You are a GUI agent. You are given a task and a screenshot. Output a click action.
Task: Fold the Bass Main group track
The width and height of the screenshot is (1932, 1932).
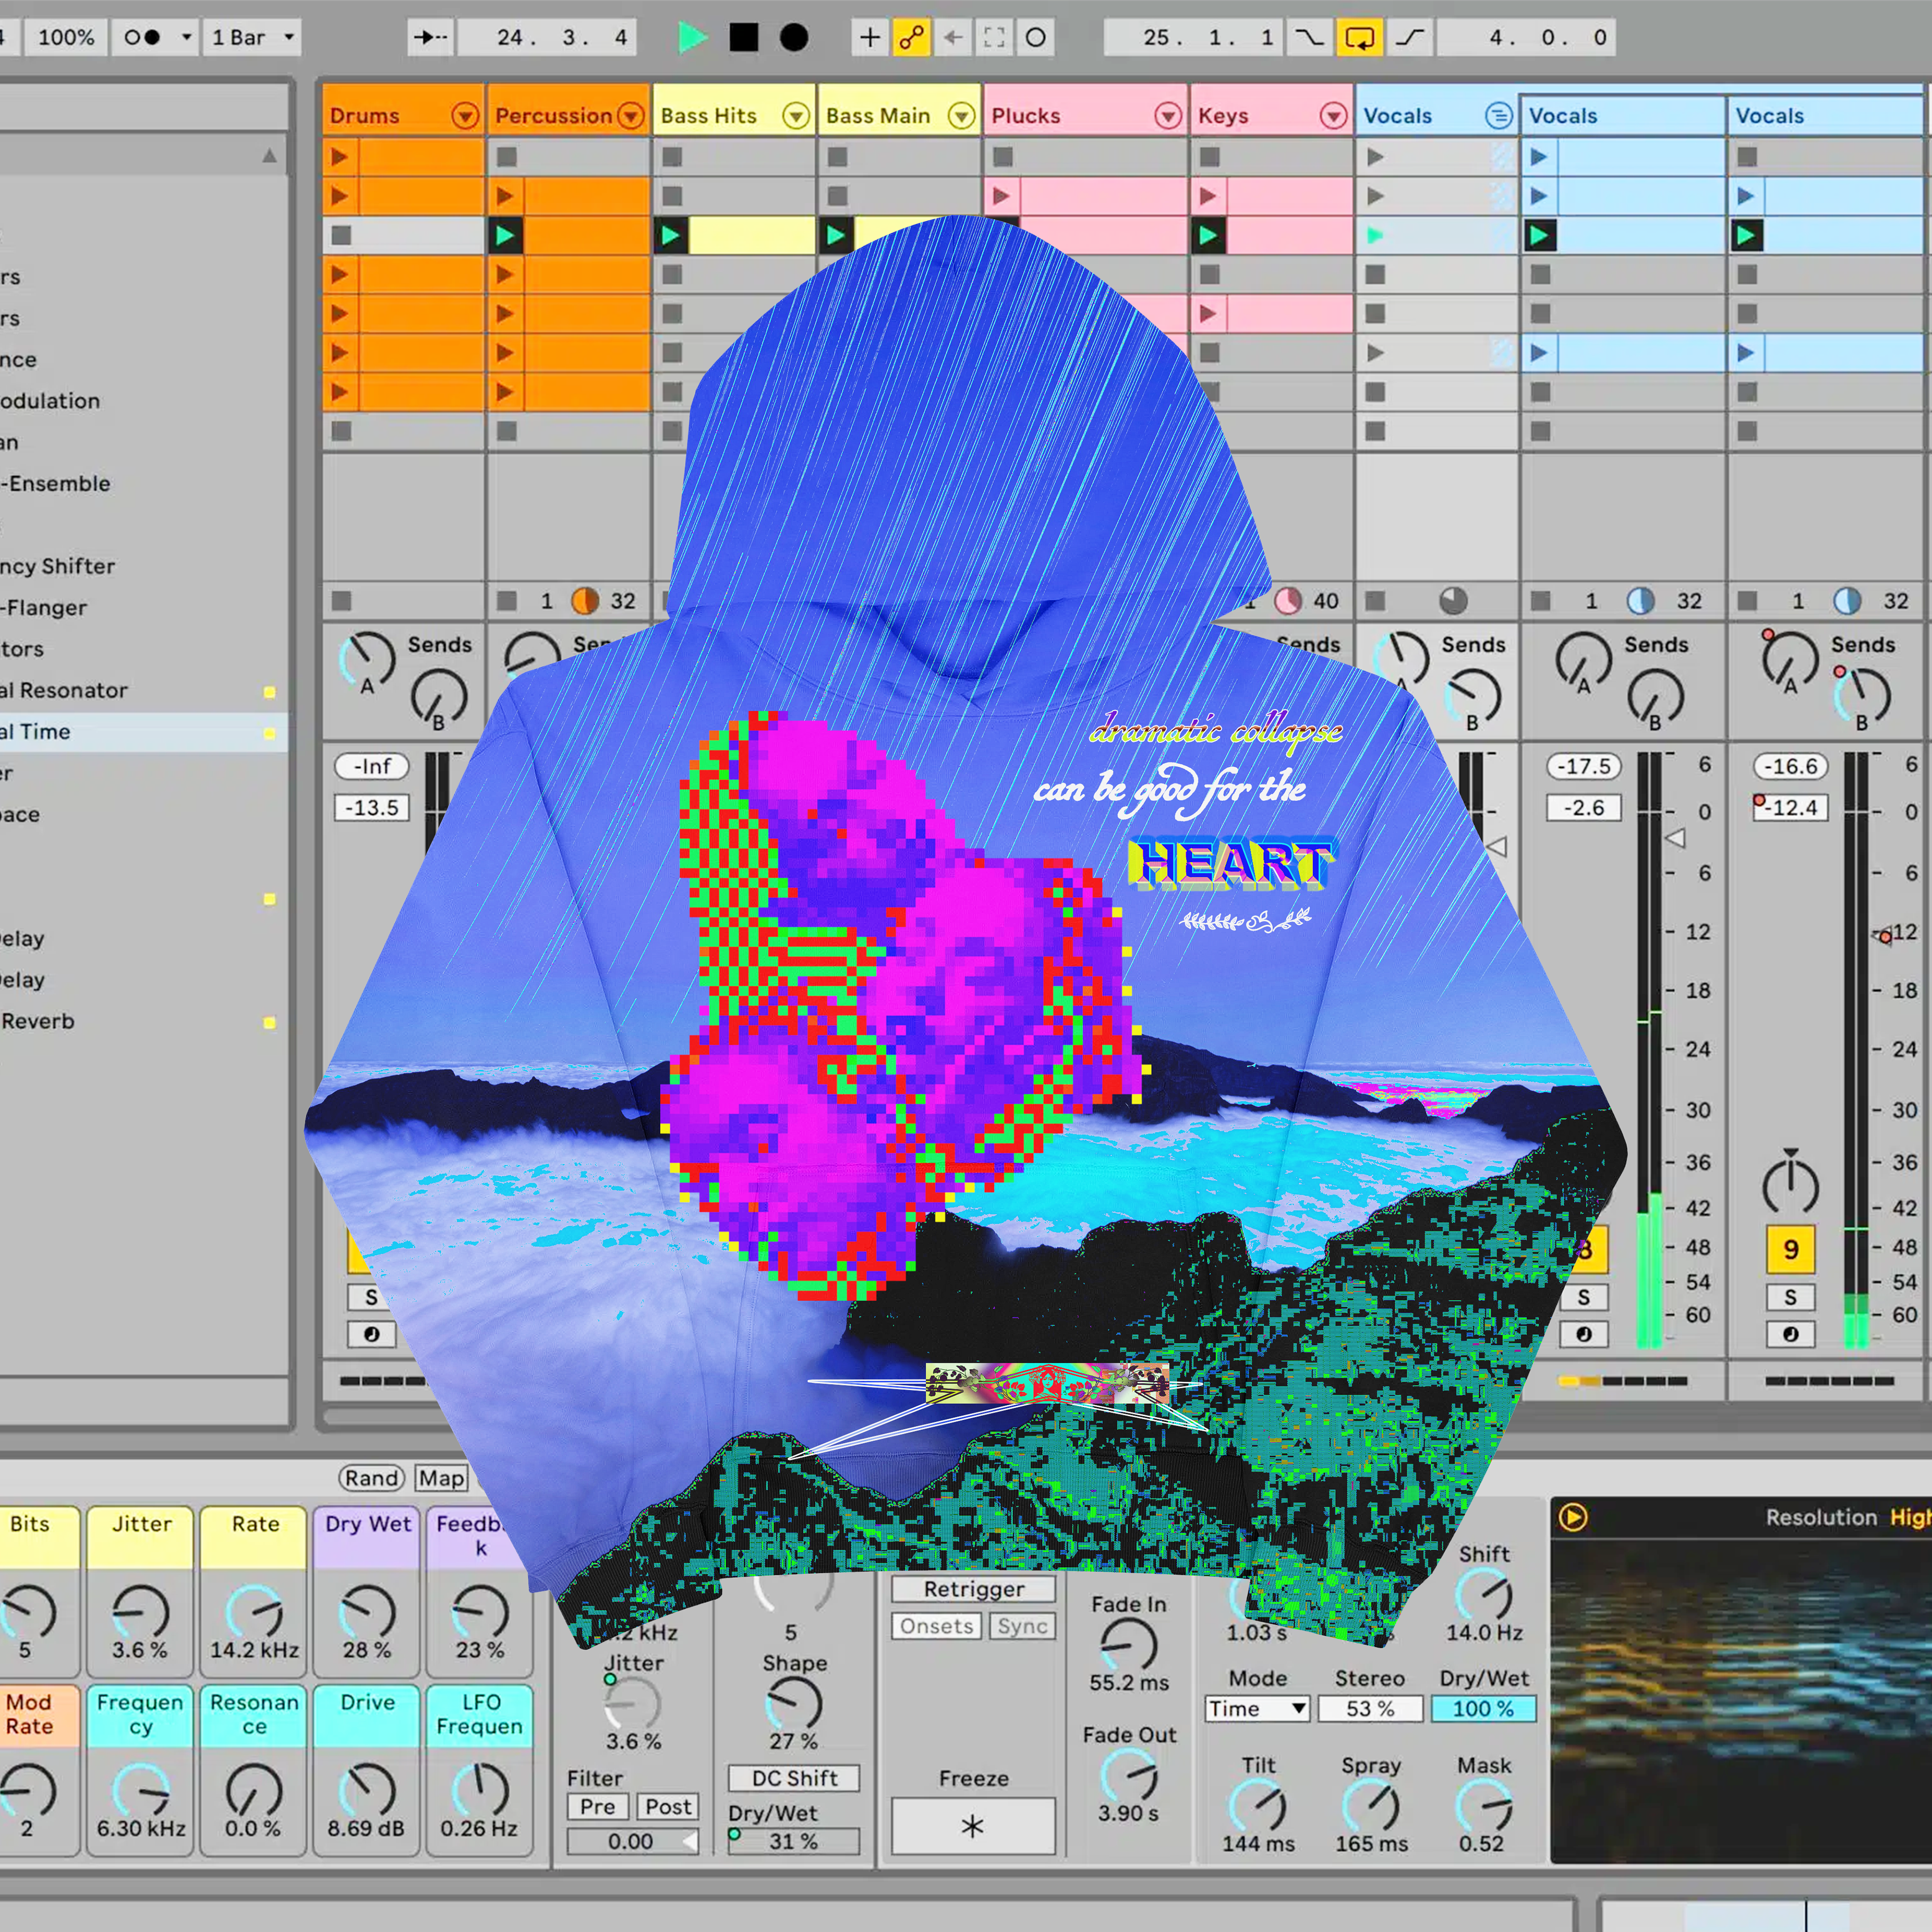click(961, 116)
